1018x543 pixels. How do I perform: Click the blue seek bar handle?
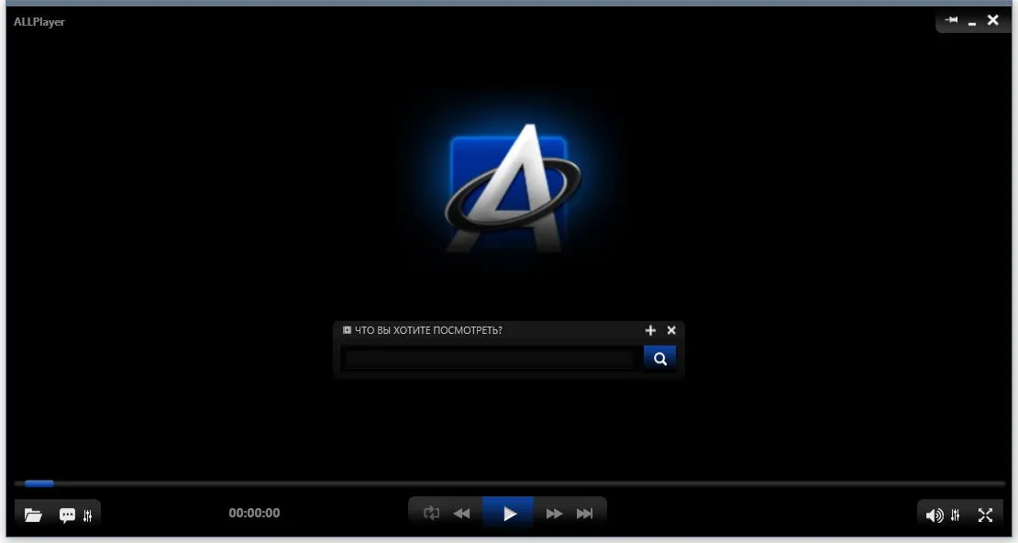pyautogui.click(x=39, y=483)
